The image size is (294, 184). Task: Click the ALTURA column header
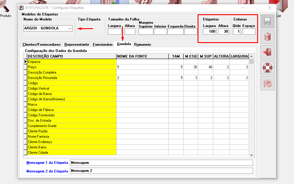[x=221, y=56]
